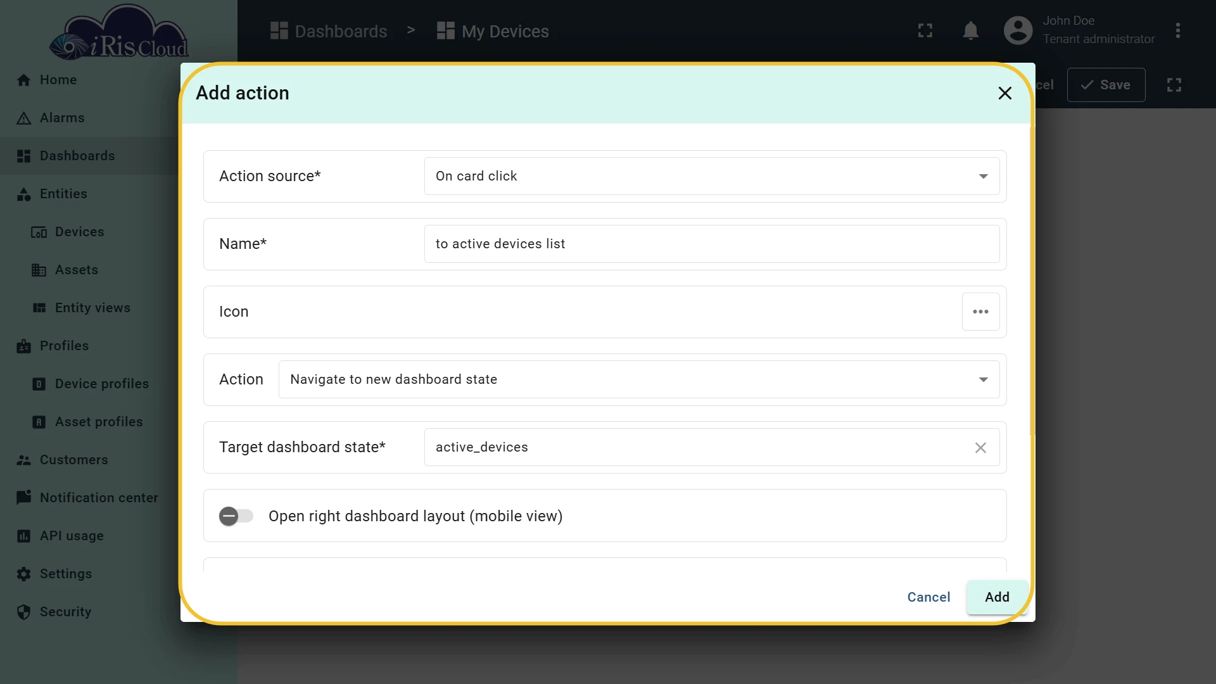Click the Home house icon
Screen dimensions: 1216x684
pyautogui.click(x=23, y=80)
